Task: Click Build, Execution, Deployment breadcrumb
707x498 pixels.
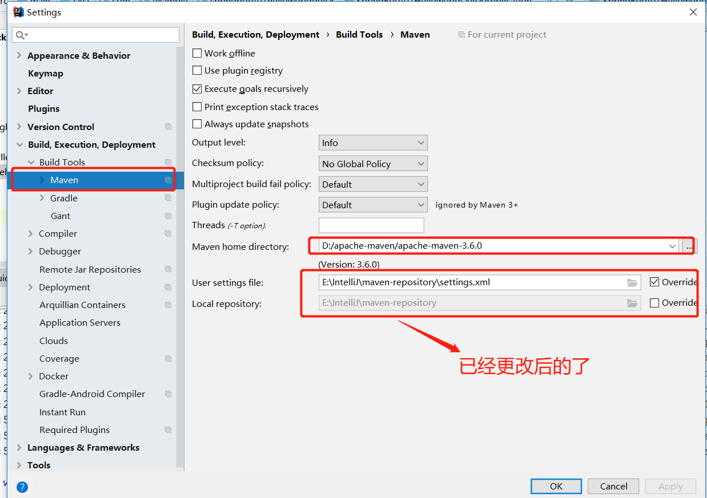Action: coord(256,34)
